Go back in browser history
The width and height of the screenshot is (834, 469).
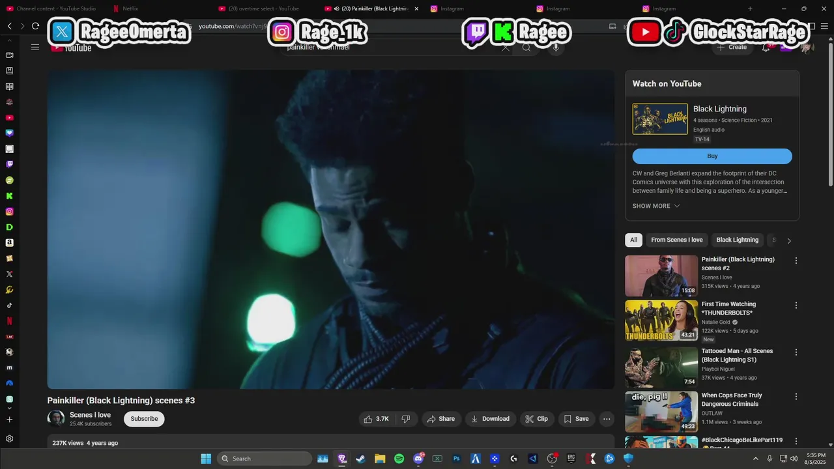[x=9, y=26]
